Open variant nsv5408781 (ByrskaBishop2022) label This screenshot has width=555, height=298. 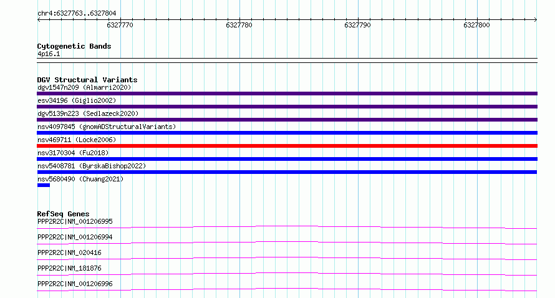pyautogui.click(x=92, y=166)
